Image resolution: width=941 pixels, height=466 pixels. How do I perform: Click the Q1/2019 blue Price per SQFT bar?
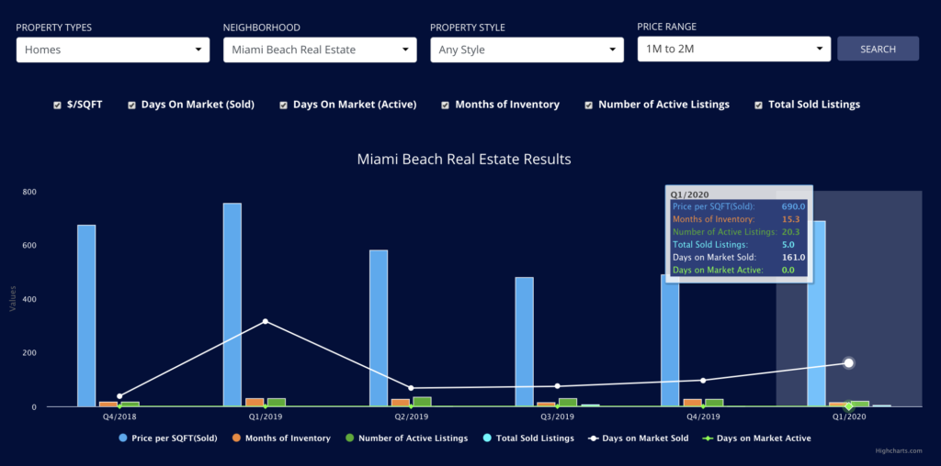tap(232, 305)
